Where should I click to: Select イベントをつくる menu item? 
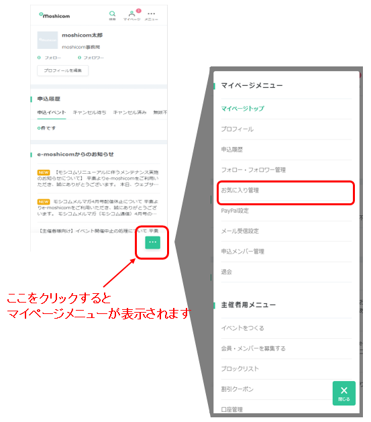point(286,328)
